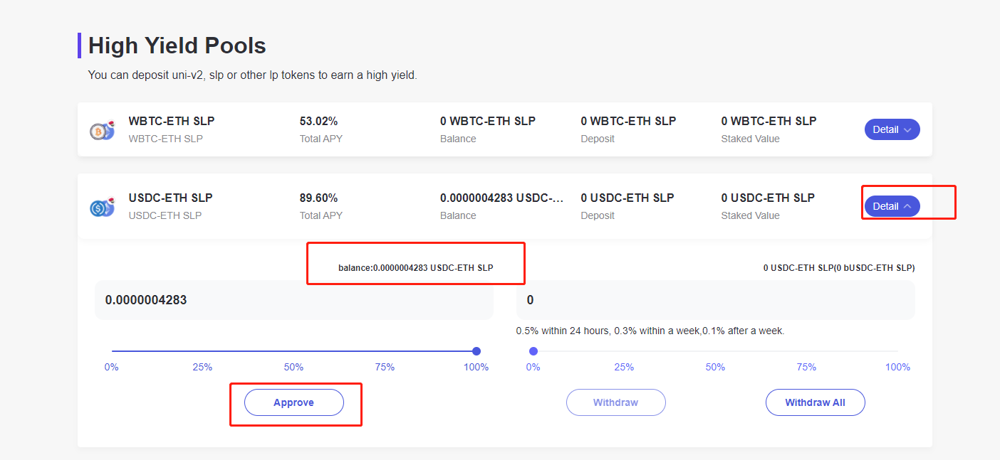Expand the WBTC-ETH SLP Detail dropdown

(x=892, y=129)
